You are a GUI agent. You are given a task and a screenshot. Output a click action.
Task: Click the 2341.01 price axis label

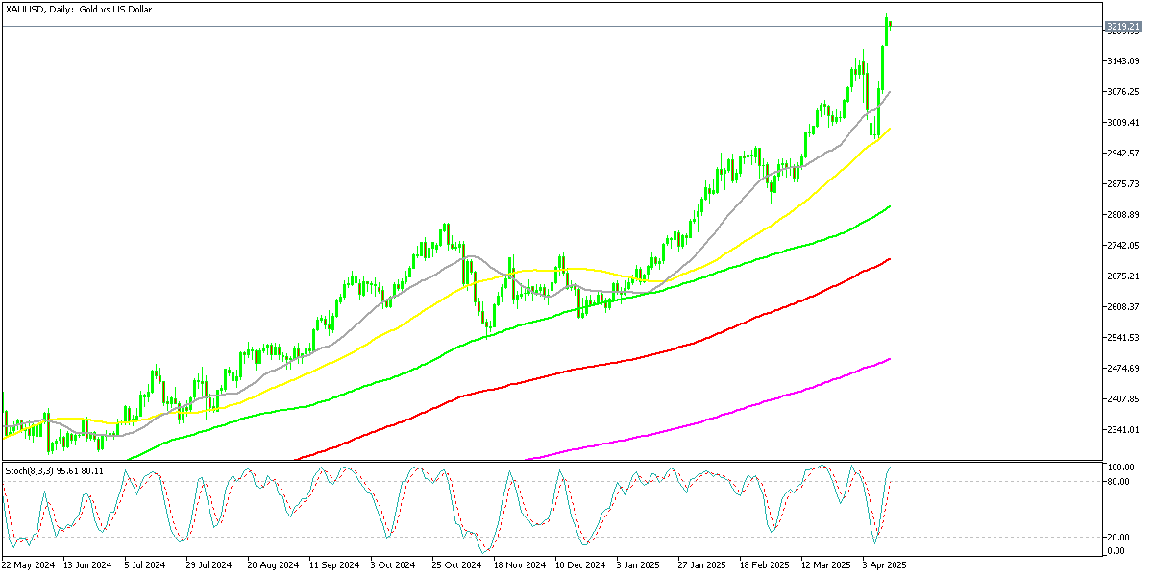pyautogui.click(x=1121, y=430)
